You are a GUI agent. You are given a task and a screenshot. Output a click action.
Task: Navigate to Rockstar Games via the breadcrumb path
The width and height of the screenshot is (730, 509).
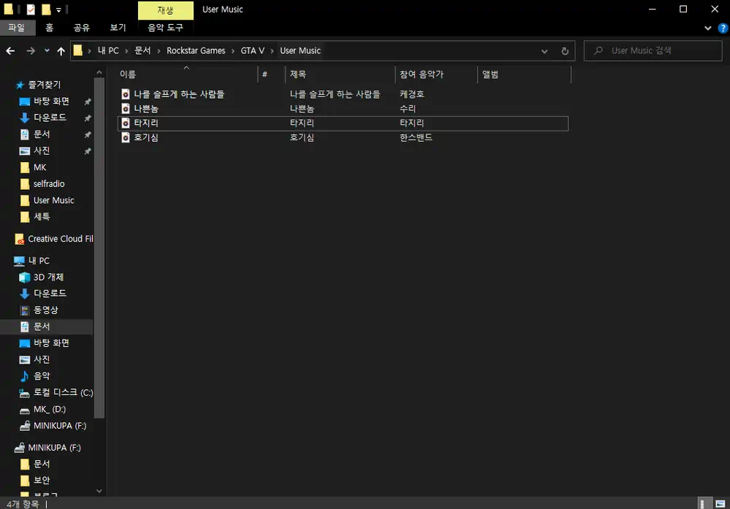tap(196, 50)
